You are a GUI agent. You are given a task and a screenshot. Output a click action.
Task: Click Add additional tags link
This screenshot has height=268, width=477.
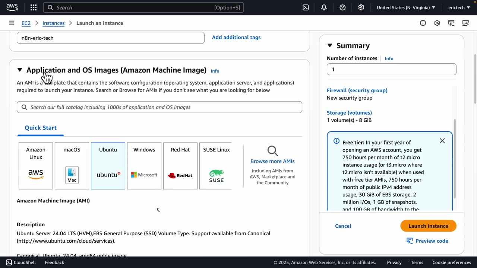tap(236, 37)
